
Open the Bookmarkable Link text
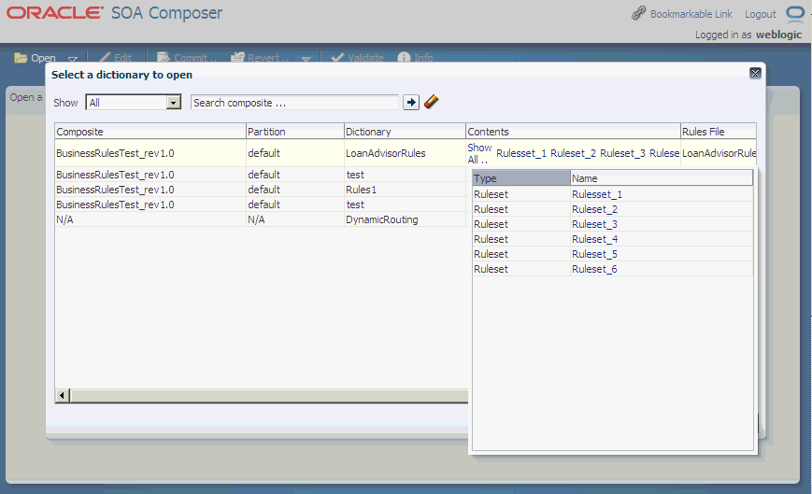[x=691, y=14]
